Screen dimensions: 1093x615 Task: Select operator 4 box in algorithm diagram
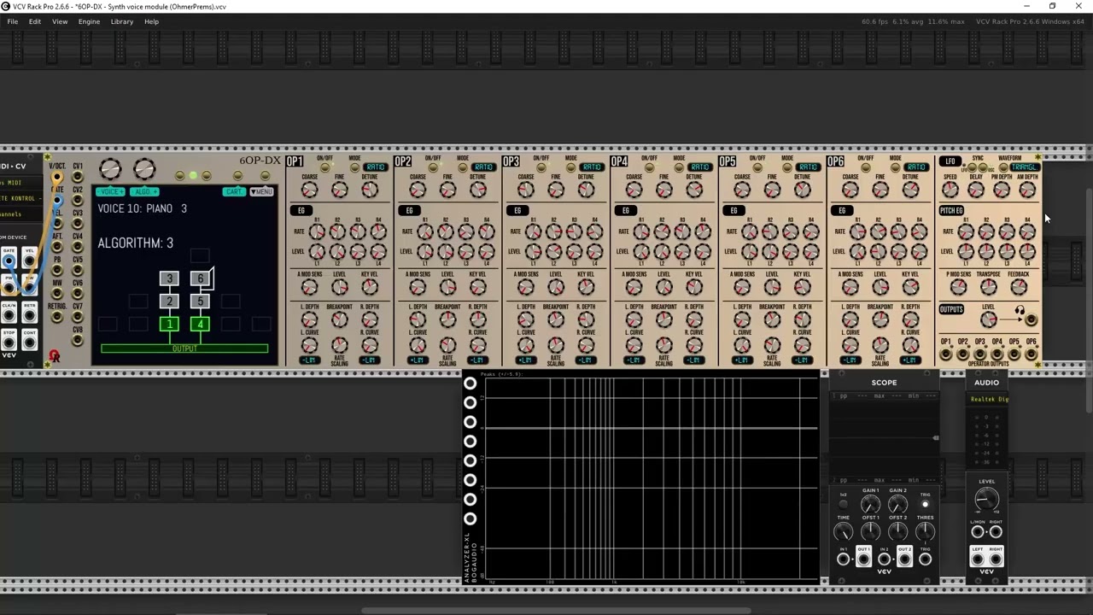201,324
